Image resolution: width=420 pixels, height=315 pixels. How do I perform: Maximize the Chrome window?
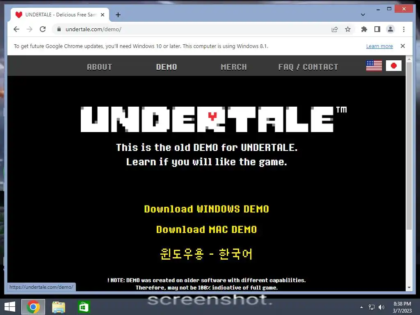click(389, 9)
